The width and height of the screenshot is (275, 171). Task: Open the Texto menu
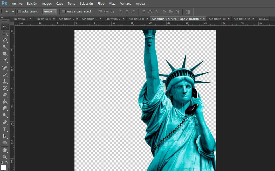(x=71, y=4)
